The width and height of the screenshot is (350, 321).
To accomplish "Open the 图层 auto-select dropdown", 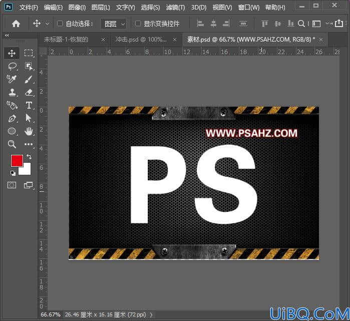I will point(113,24).
